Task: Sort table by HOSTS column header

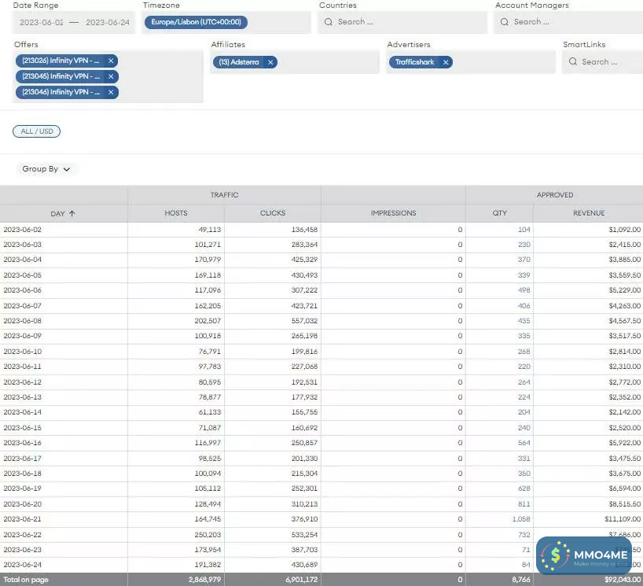Action: click(176, 213)
